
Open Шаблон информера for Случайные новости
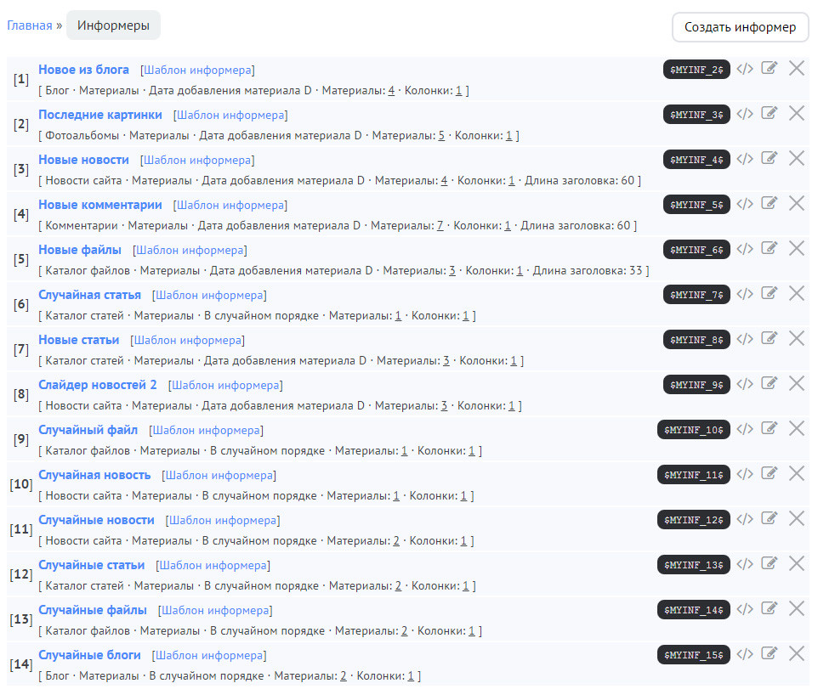tap(224, 521)
